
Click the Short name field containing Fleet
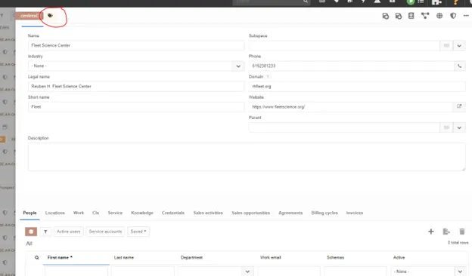click(x=136, y=107)
